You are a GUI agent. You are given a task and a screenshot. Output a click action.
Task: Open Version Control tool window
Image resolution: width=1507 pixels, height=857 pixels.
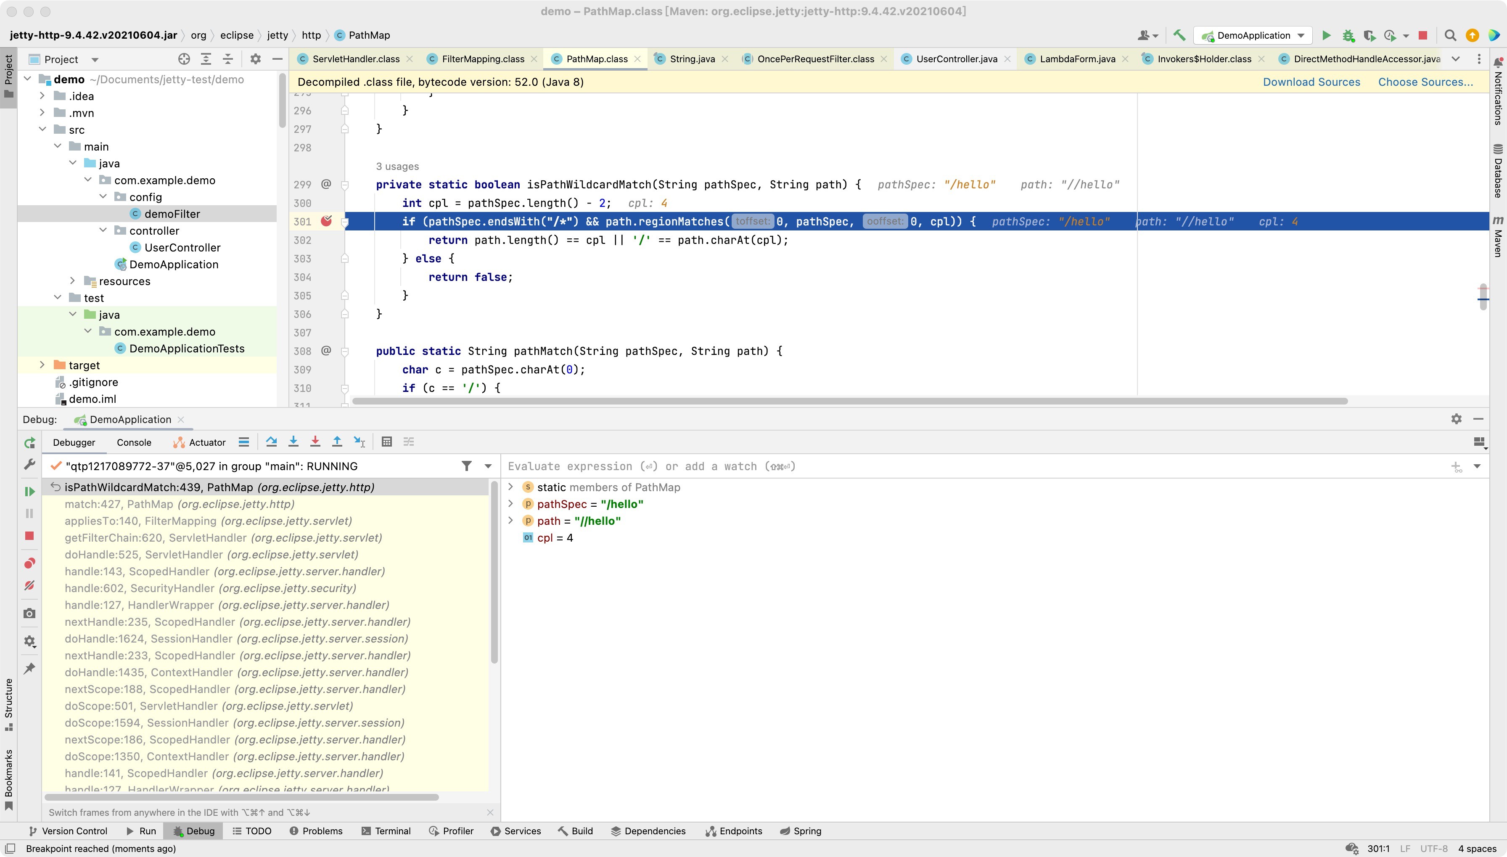(68, 831)
